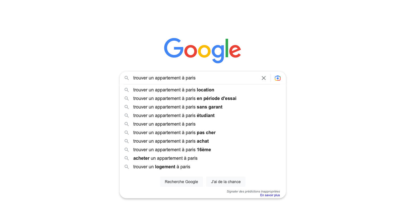Clear the search text with the X icon

click(264, 78)
